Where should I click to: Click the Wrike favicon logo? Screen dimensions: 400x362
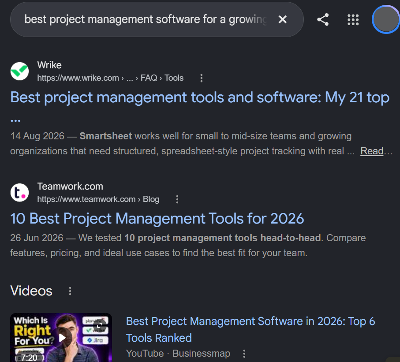tap(20, 71)
